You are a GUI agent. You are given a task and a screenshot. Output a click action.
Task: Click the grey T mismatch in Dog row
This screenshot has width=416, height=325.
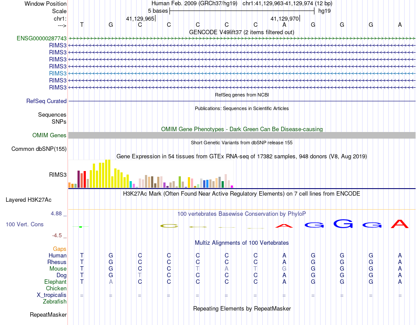(140, 275)
